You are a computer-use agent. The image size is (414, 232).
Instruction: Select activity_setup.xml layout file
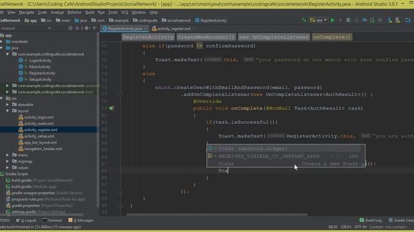(x=39, y=136)
